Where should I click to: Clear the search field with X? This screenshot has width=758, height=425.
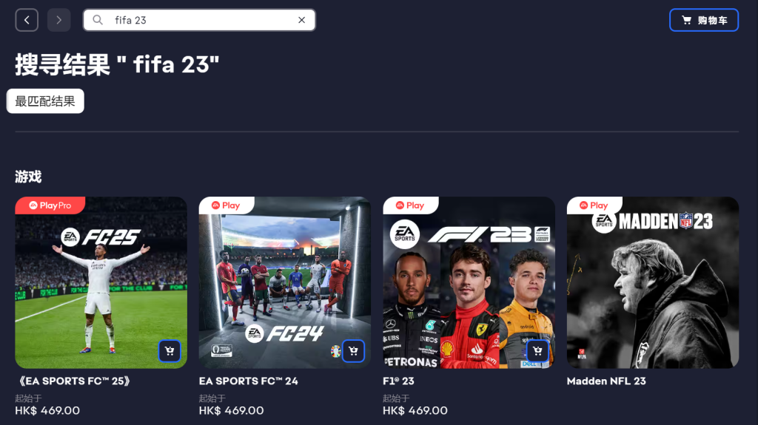[302, 20]
